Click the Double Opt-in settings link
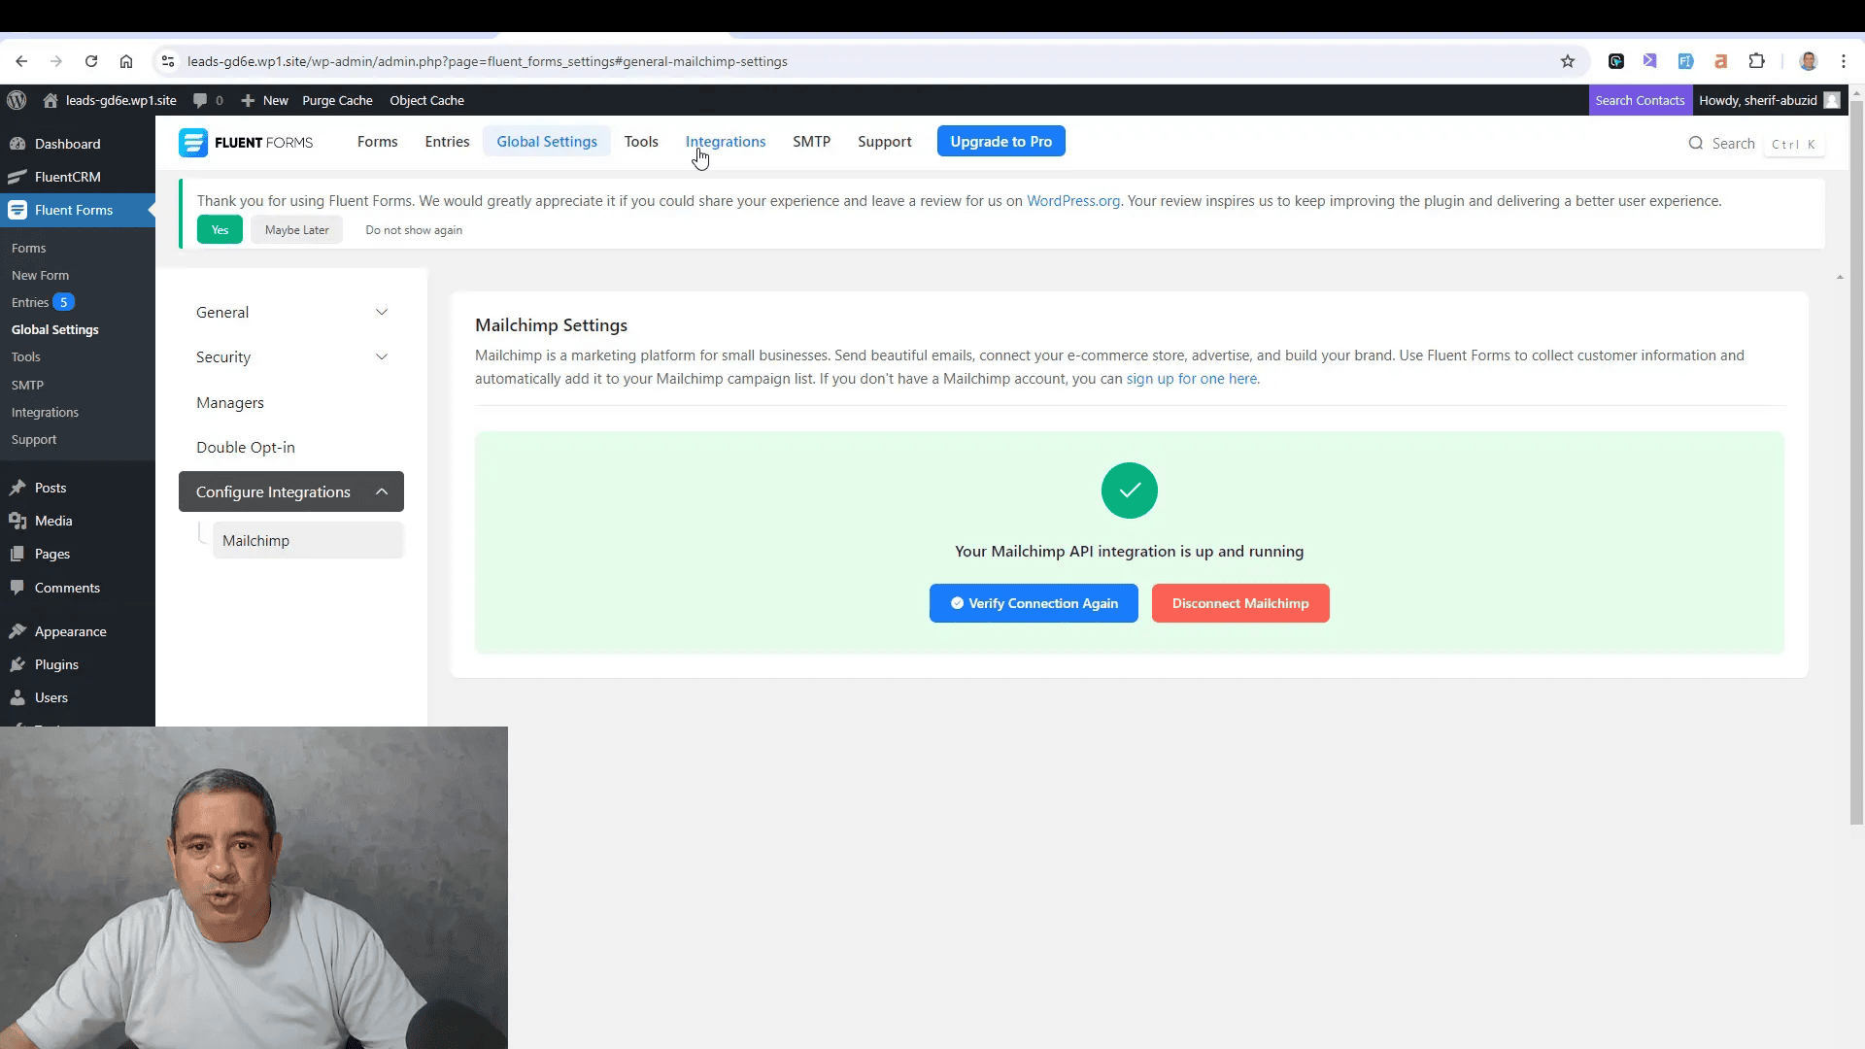Viewport: 1865px width, 1049px height. pyautogui.click(x=246, y=447)
